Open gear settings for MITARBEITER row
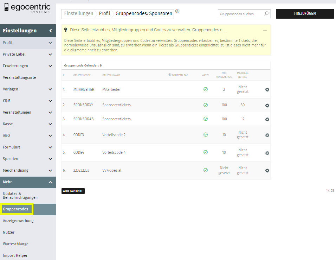This screenshot has height=260, width=336. [267, 90]
